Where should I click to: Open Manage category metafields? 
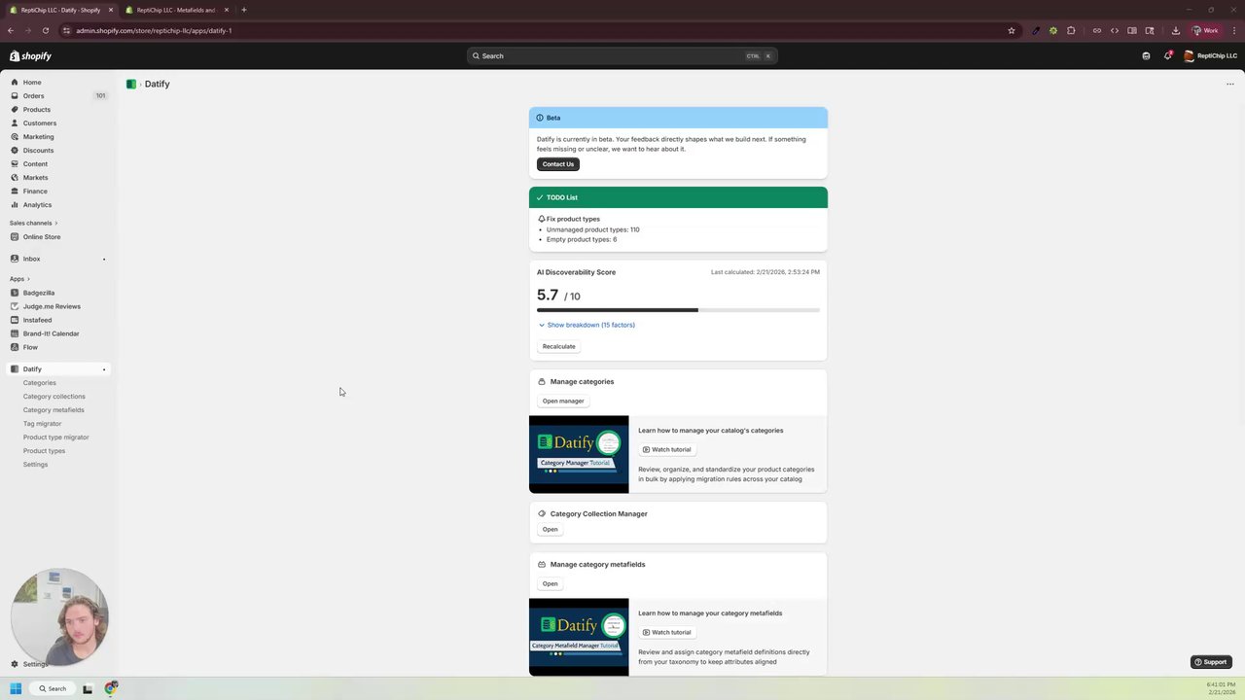(551, 583)
